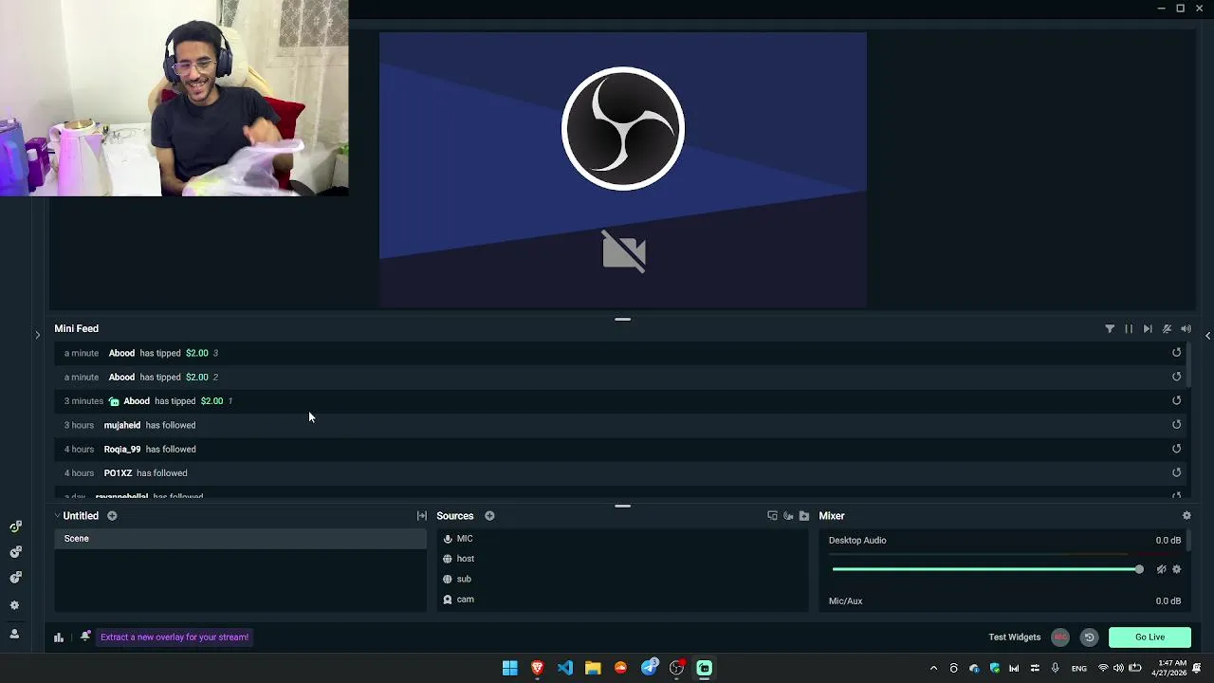
Task: Select the Scene item in scenes list
Action: coord(240,539)
